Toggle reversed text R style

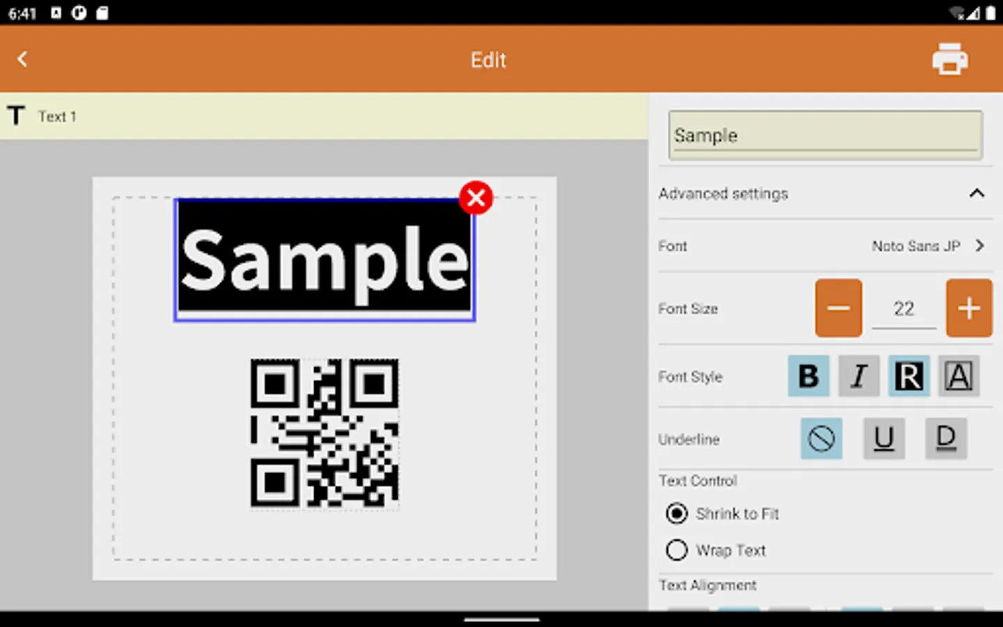(x=909, y=376)
